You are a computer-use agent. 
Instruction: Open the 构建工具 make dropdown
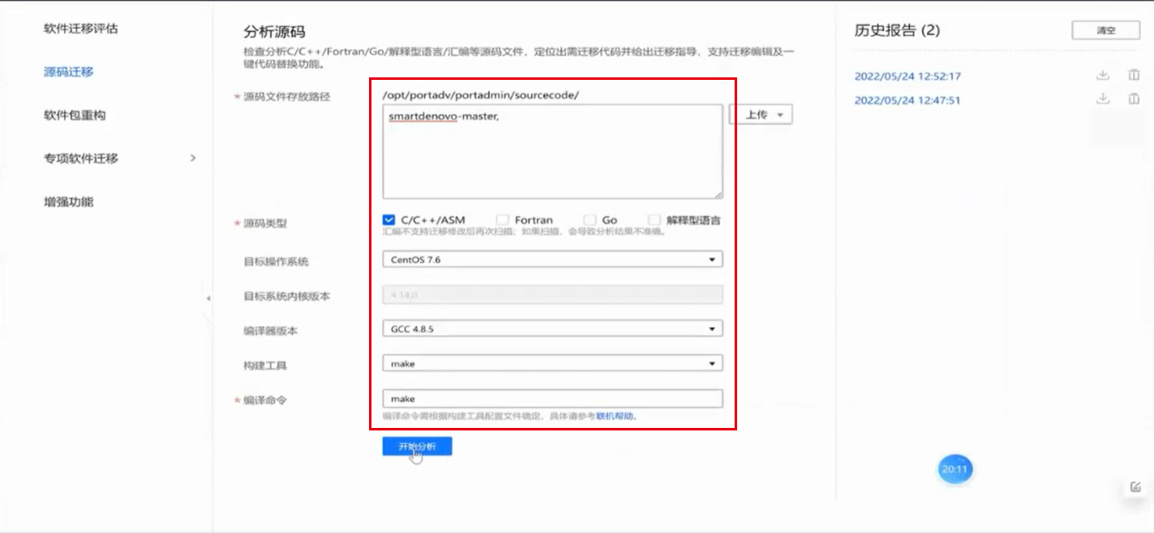pyautogui.click(x=552, y=364)
